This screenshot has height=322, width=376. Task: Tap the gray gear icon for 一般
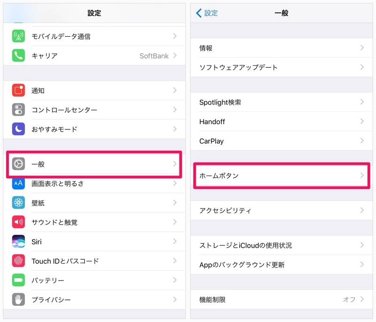coord(18,164)
